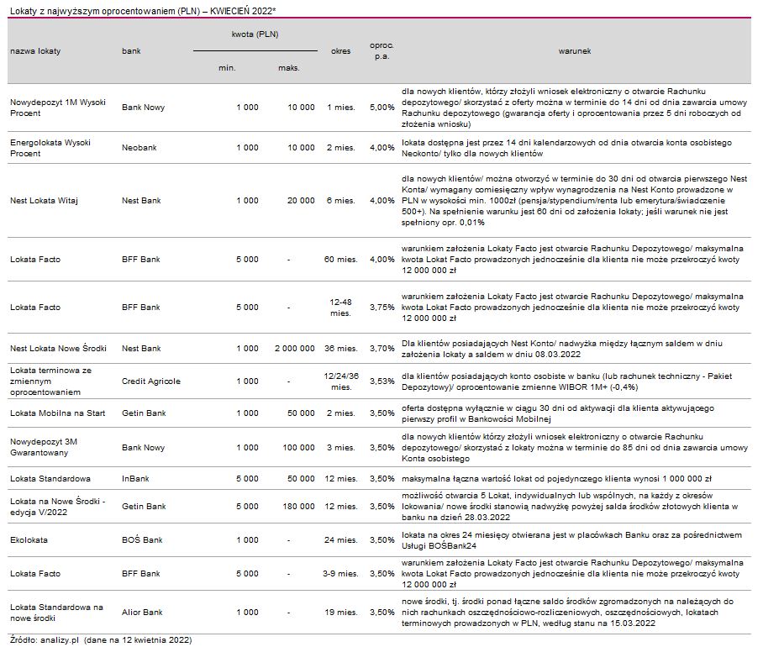
Task: Click the 'bank' column header
Action: (x=131, y=51)
